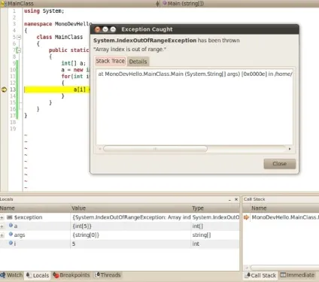Click the $exception struct icon in Locals
Viewport: 319px width, 282px height.
(x=10, y=217)
